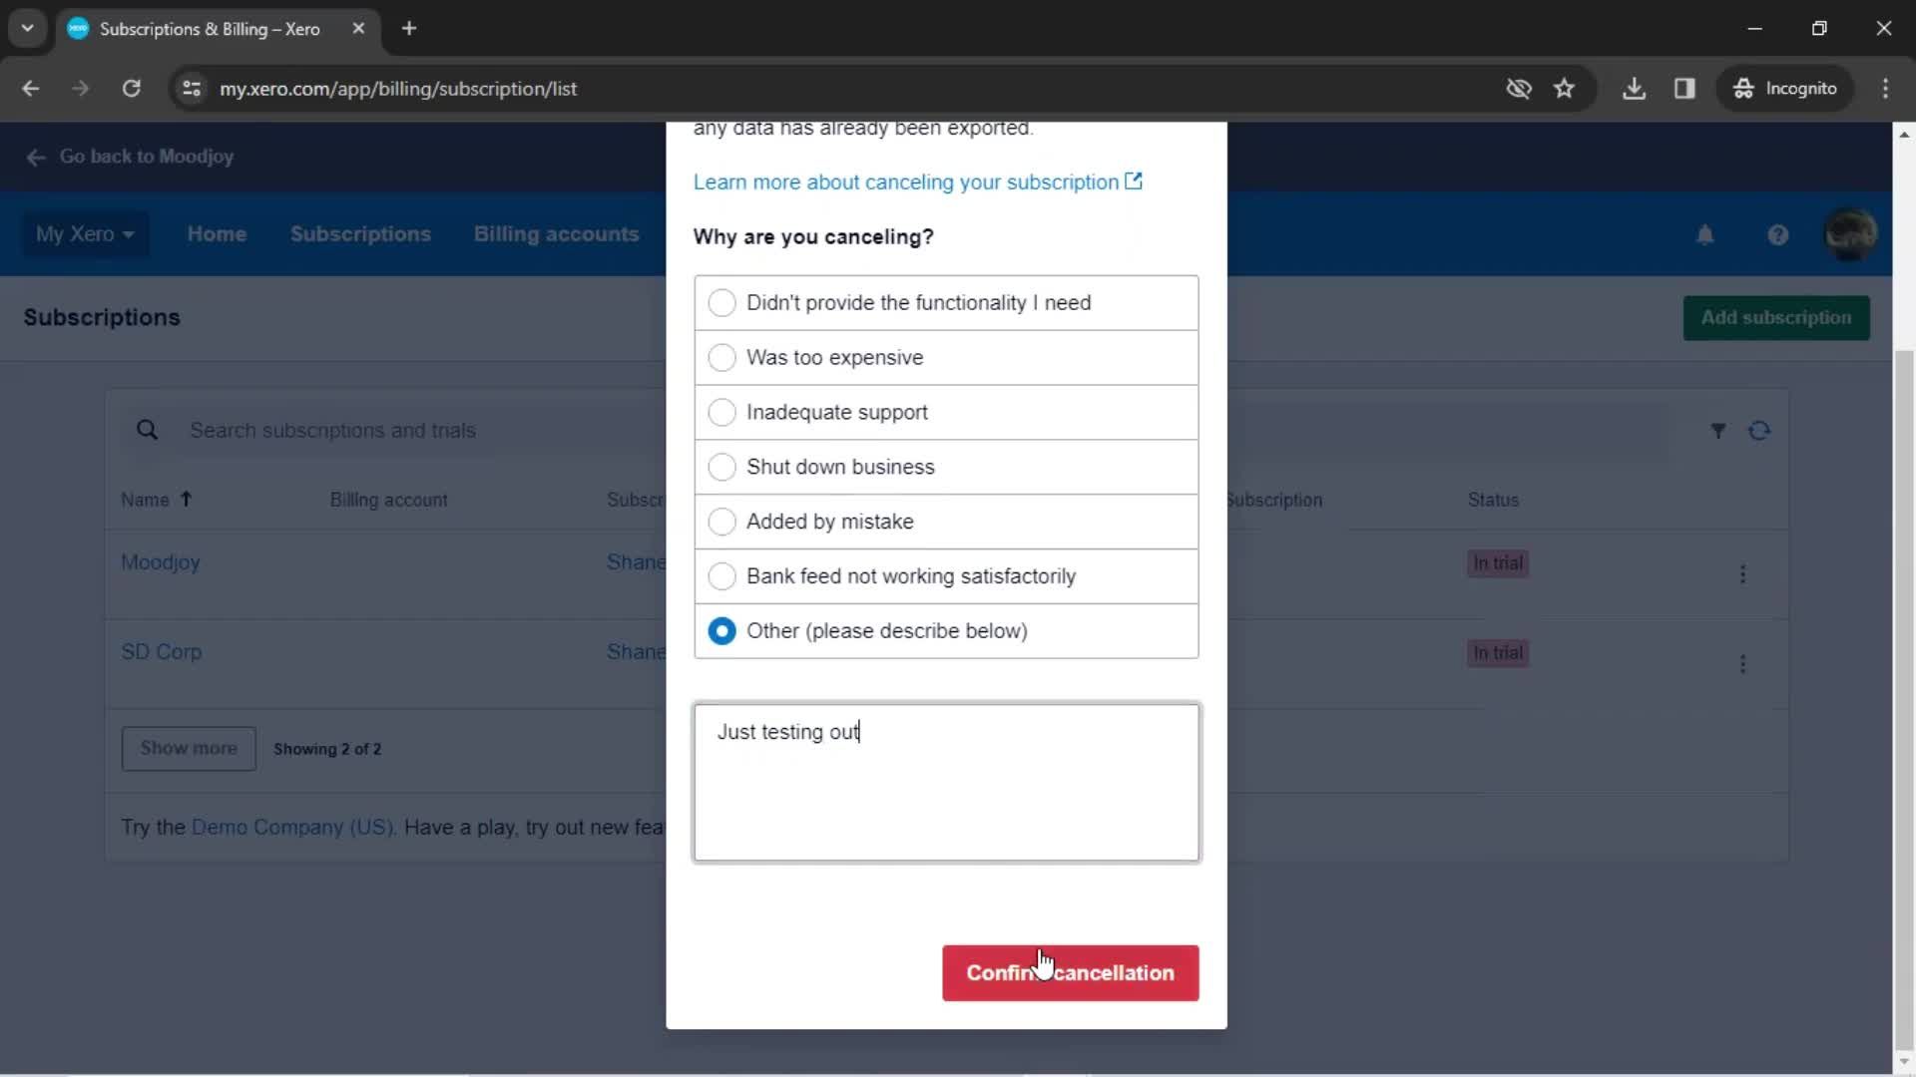Close the Subscriptions & Billing tab
Viewport: 1916px width, 1077px height.
click(x=358, y=29)
